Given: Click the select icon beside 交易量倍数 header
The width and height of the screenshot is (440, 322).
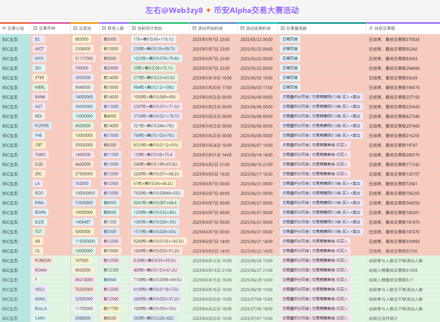Looking at the screenshot, I should point(282,28).
